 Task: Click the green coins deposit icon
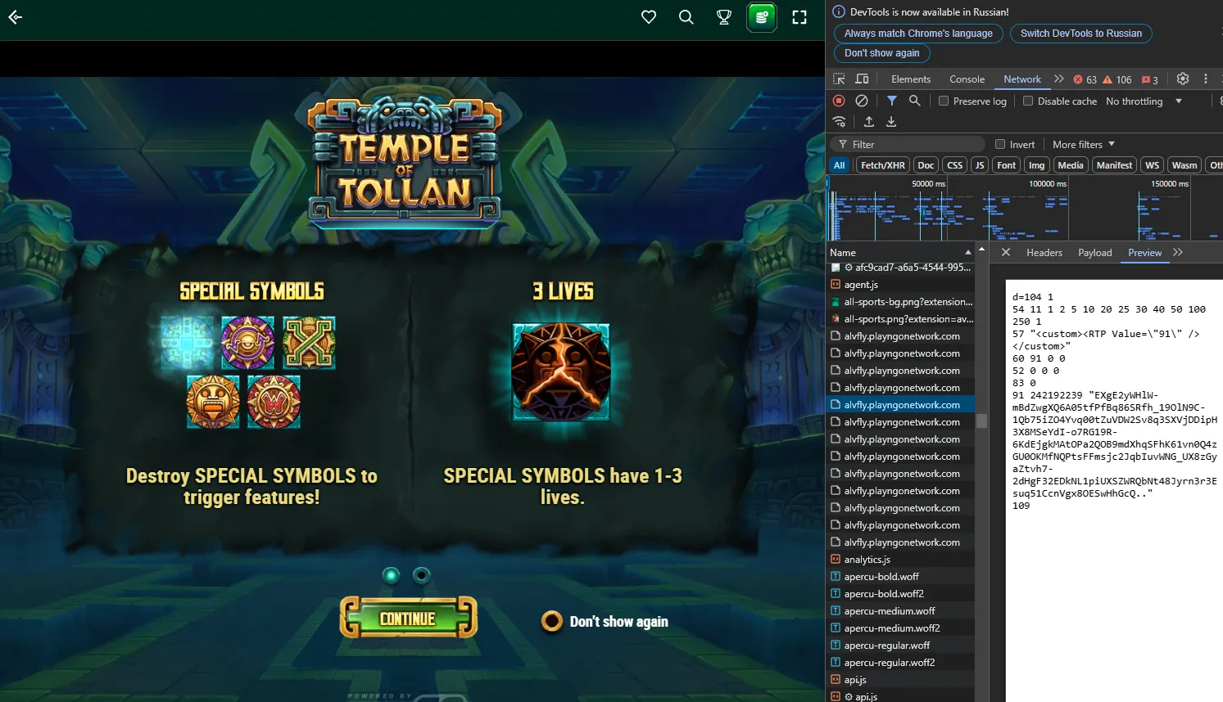point(762,17)
